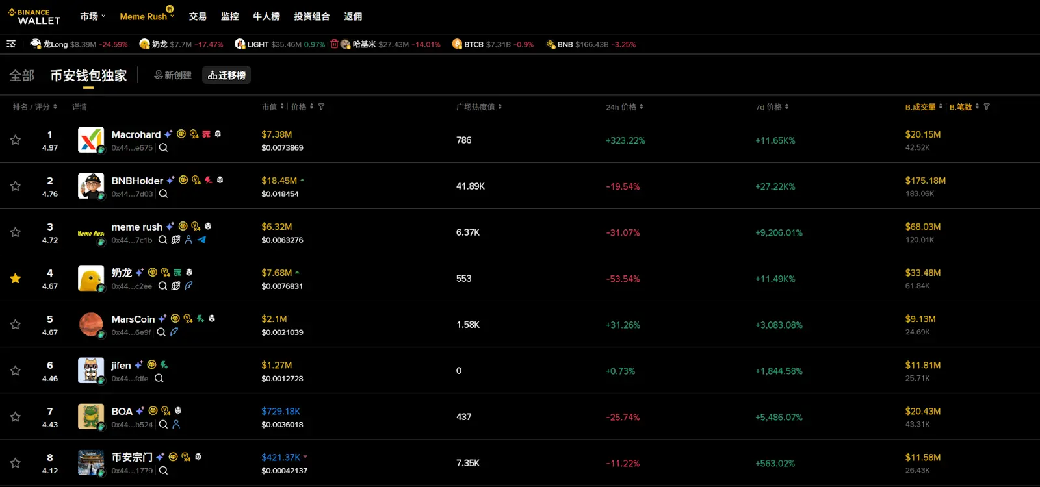This screenshot has height=487, width=1040.
Task: Select the 币安钱包独家 tab
Action: (88, 76)
